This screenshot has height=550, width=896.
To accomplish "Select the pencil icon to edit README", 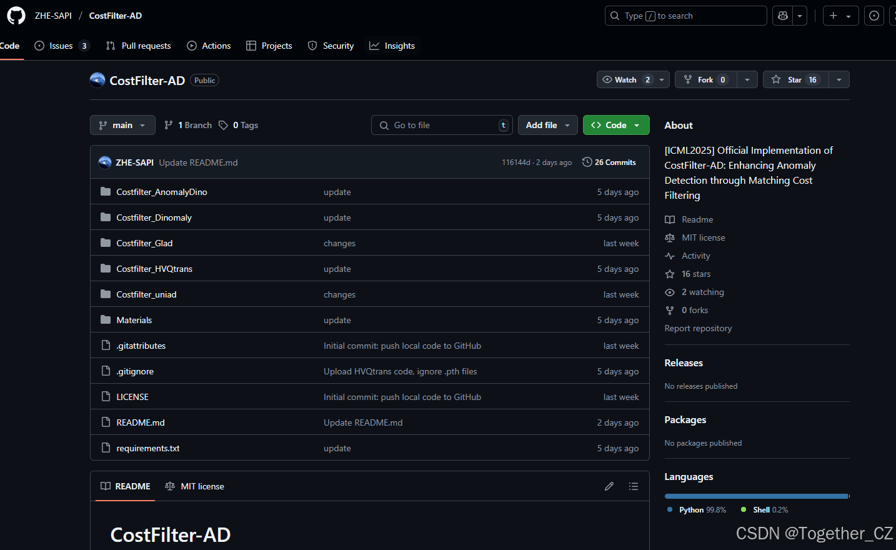I will click(x=609, y=486).
